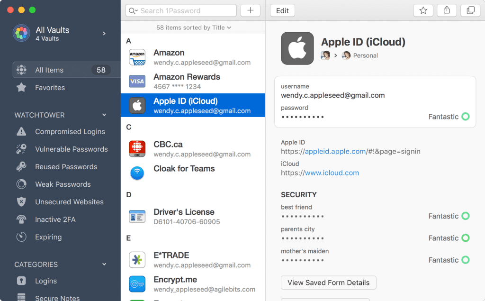Mark Apple ID item as favorite
Image resolution: width=485 pixels, height=301 pixels.
click(423, 10)
